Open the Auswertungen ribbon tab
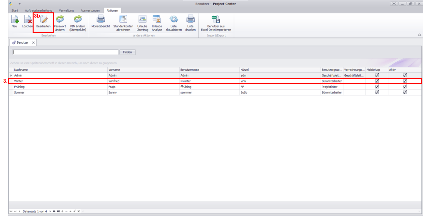This screenshot has height=216, width=423. tap(90, 10)
